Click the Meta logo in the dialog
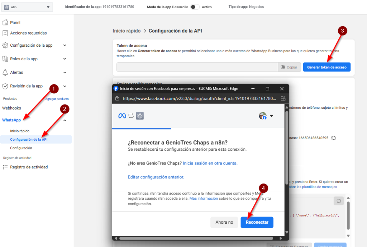367x247 pixels. 122,116
